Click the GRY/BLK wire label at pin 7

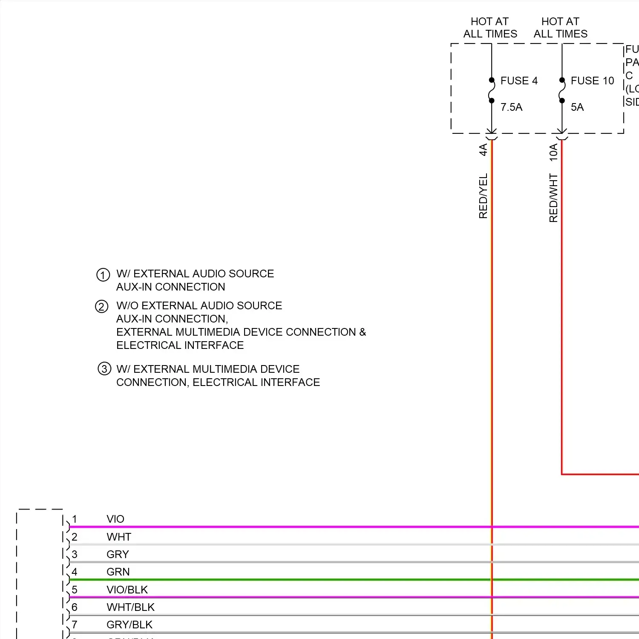[x=130, y=625]
